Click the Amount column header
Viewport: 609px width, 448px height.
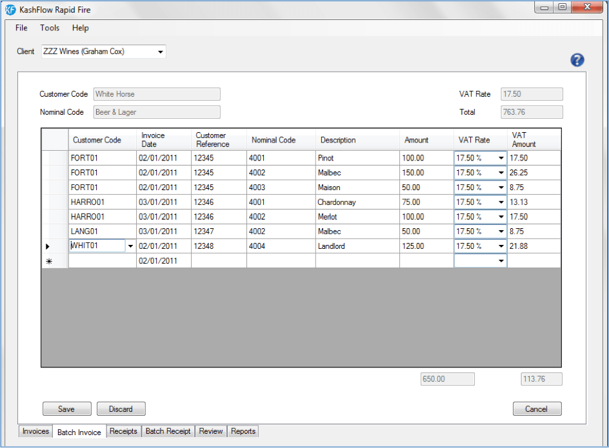pos(416,140)
